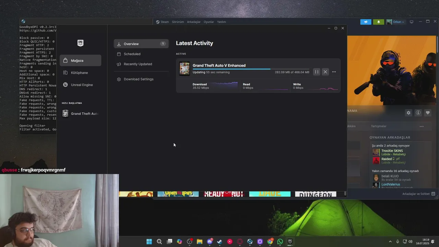Open Download Settings
Screen dimensions: 439x247
[141, 79]
